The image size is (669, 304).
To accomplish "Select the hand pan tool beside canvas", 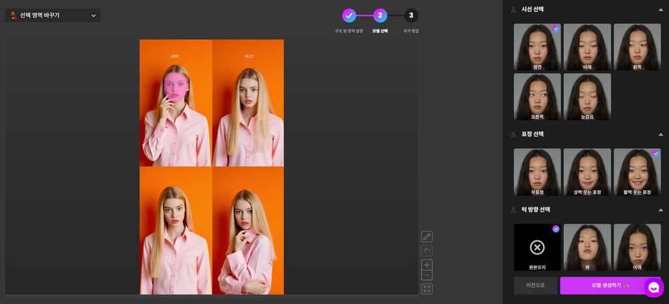I will coord(427,251).
